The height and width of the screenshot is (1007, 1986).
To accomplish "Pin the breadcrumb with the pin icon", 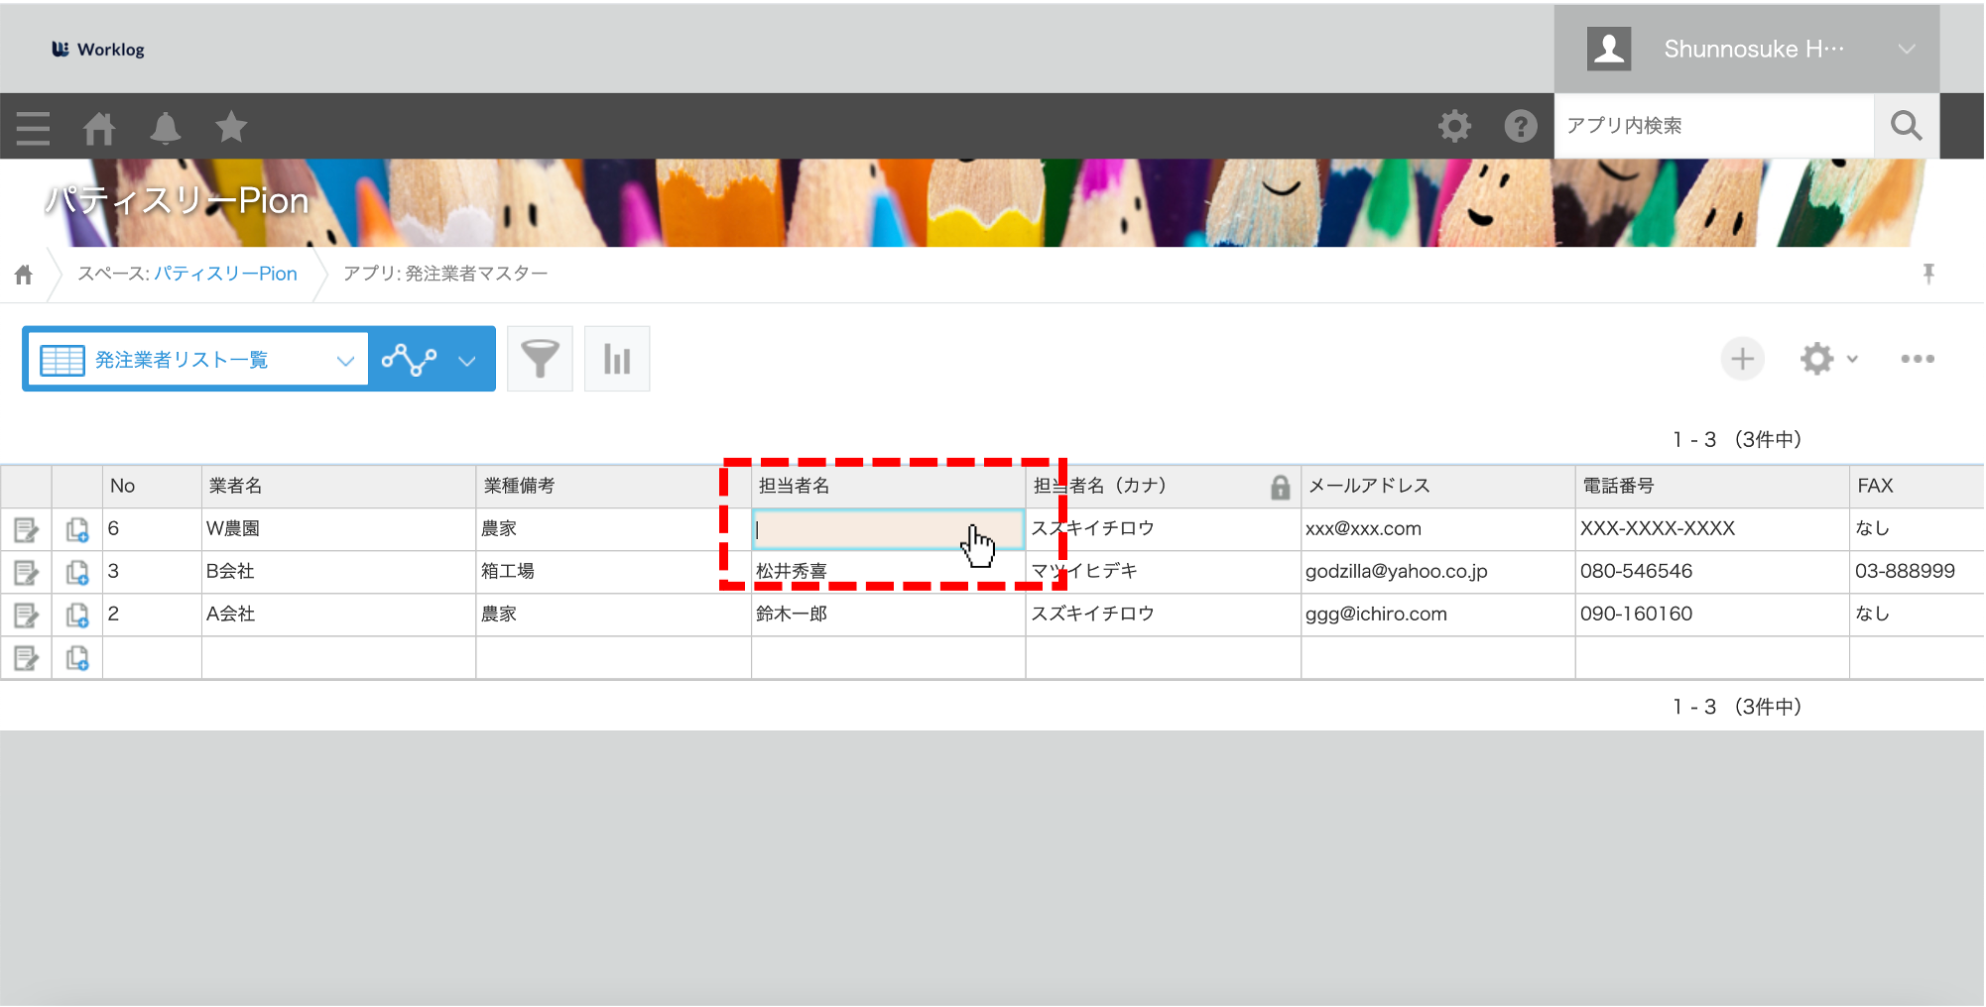I will [1928, 274].
